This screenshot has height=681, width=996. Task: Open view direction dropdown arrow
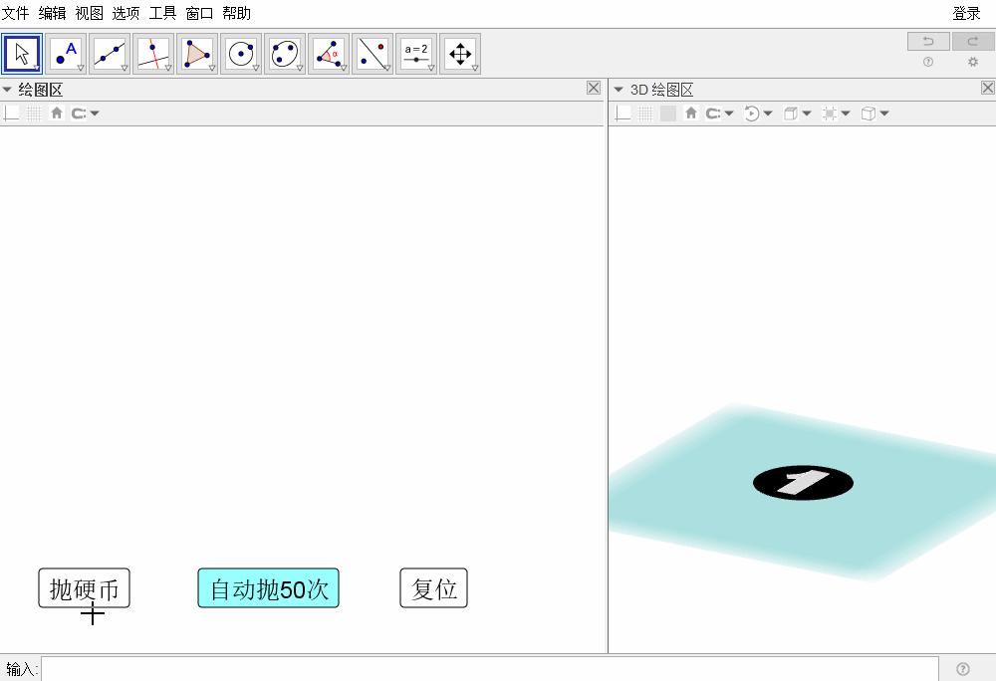pyautogui.click(x=807, y=113)
